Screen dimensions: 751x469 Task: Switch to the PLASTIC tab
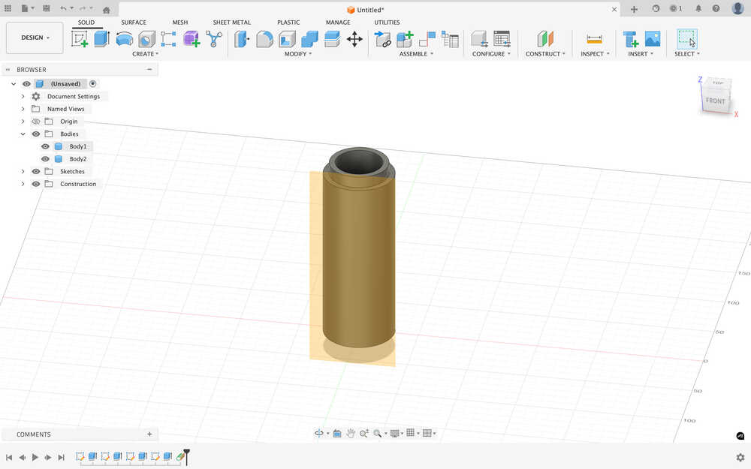[288, 23]
